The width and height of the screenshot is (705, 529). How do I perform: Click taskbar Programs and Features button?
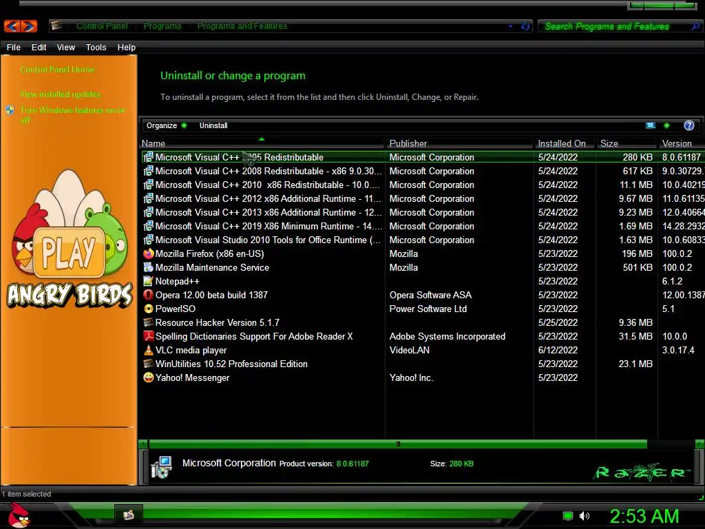(129, 515)
